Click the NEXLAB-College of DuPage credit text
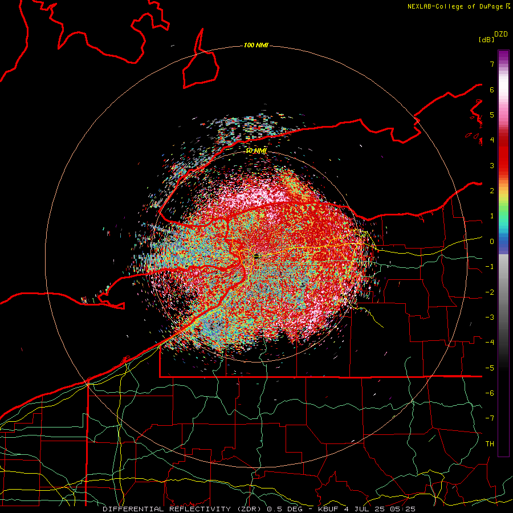Viewport: 513px width, 513px height. 455,6
